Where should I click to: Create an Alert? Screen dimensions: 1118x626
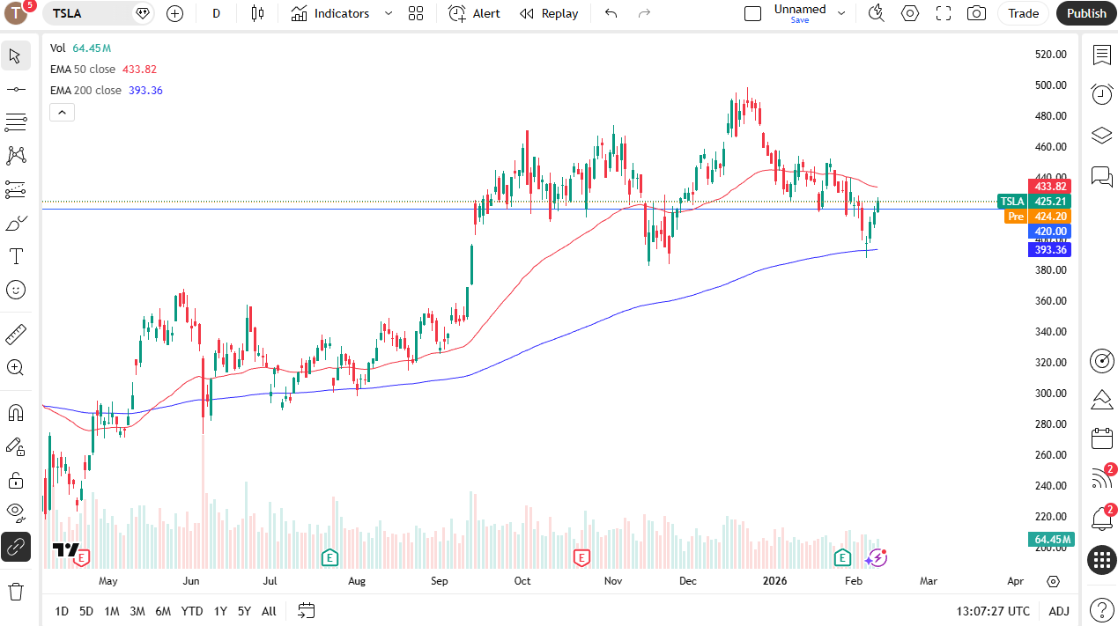click(x=474, y=13)
